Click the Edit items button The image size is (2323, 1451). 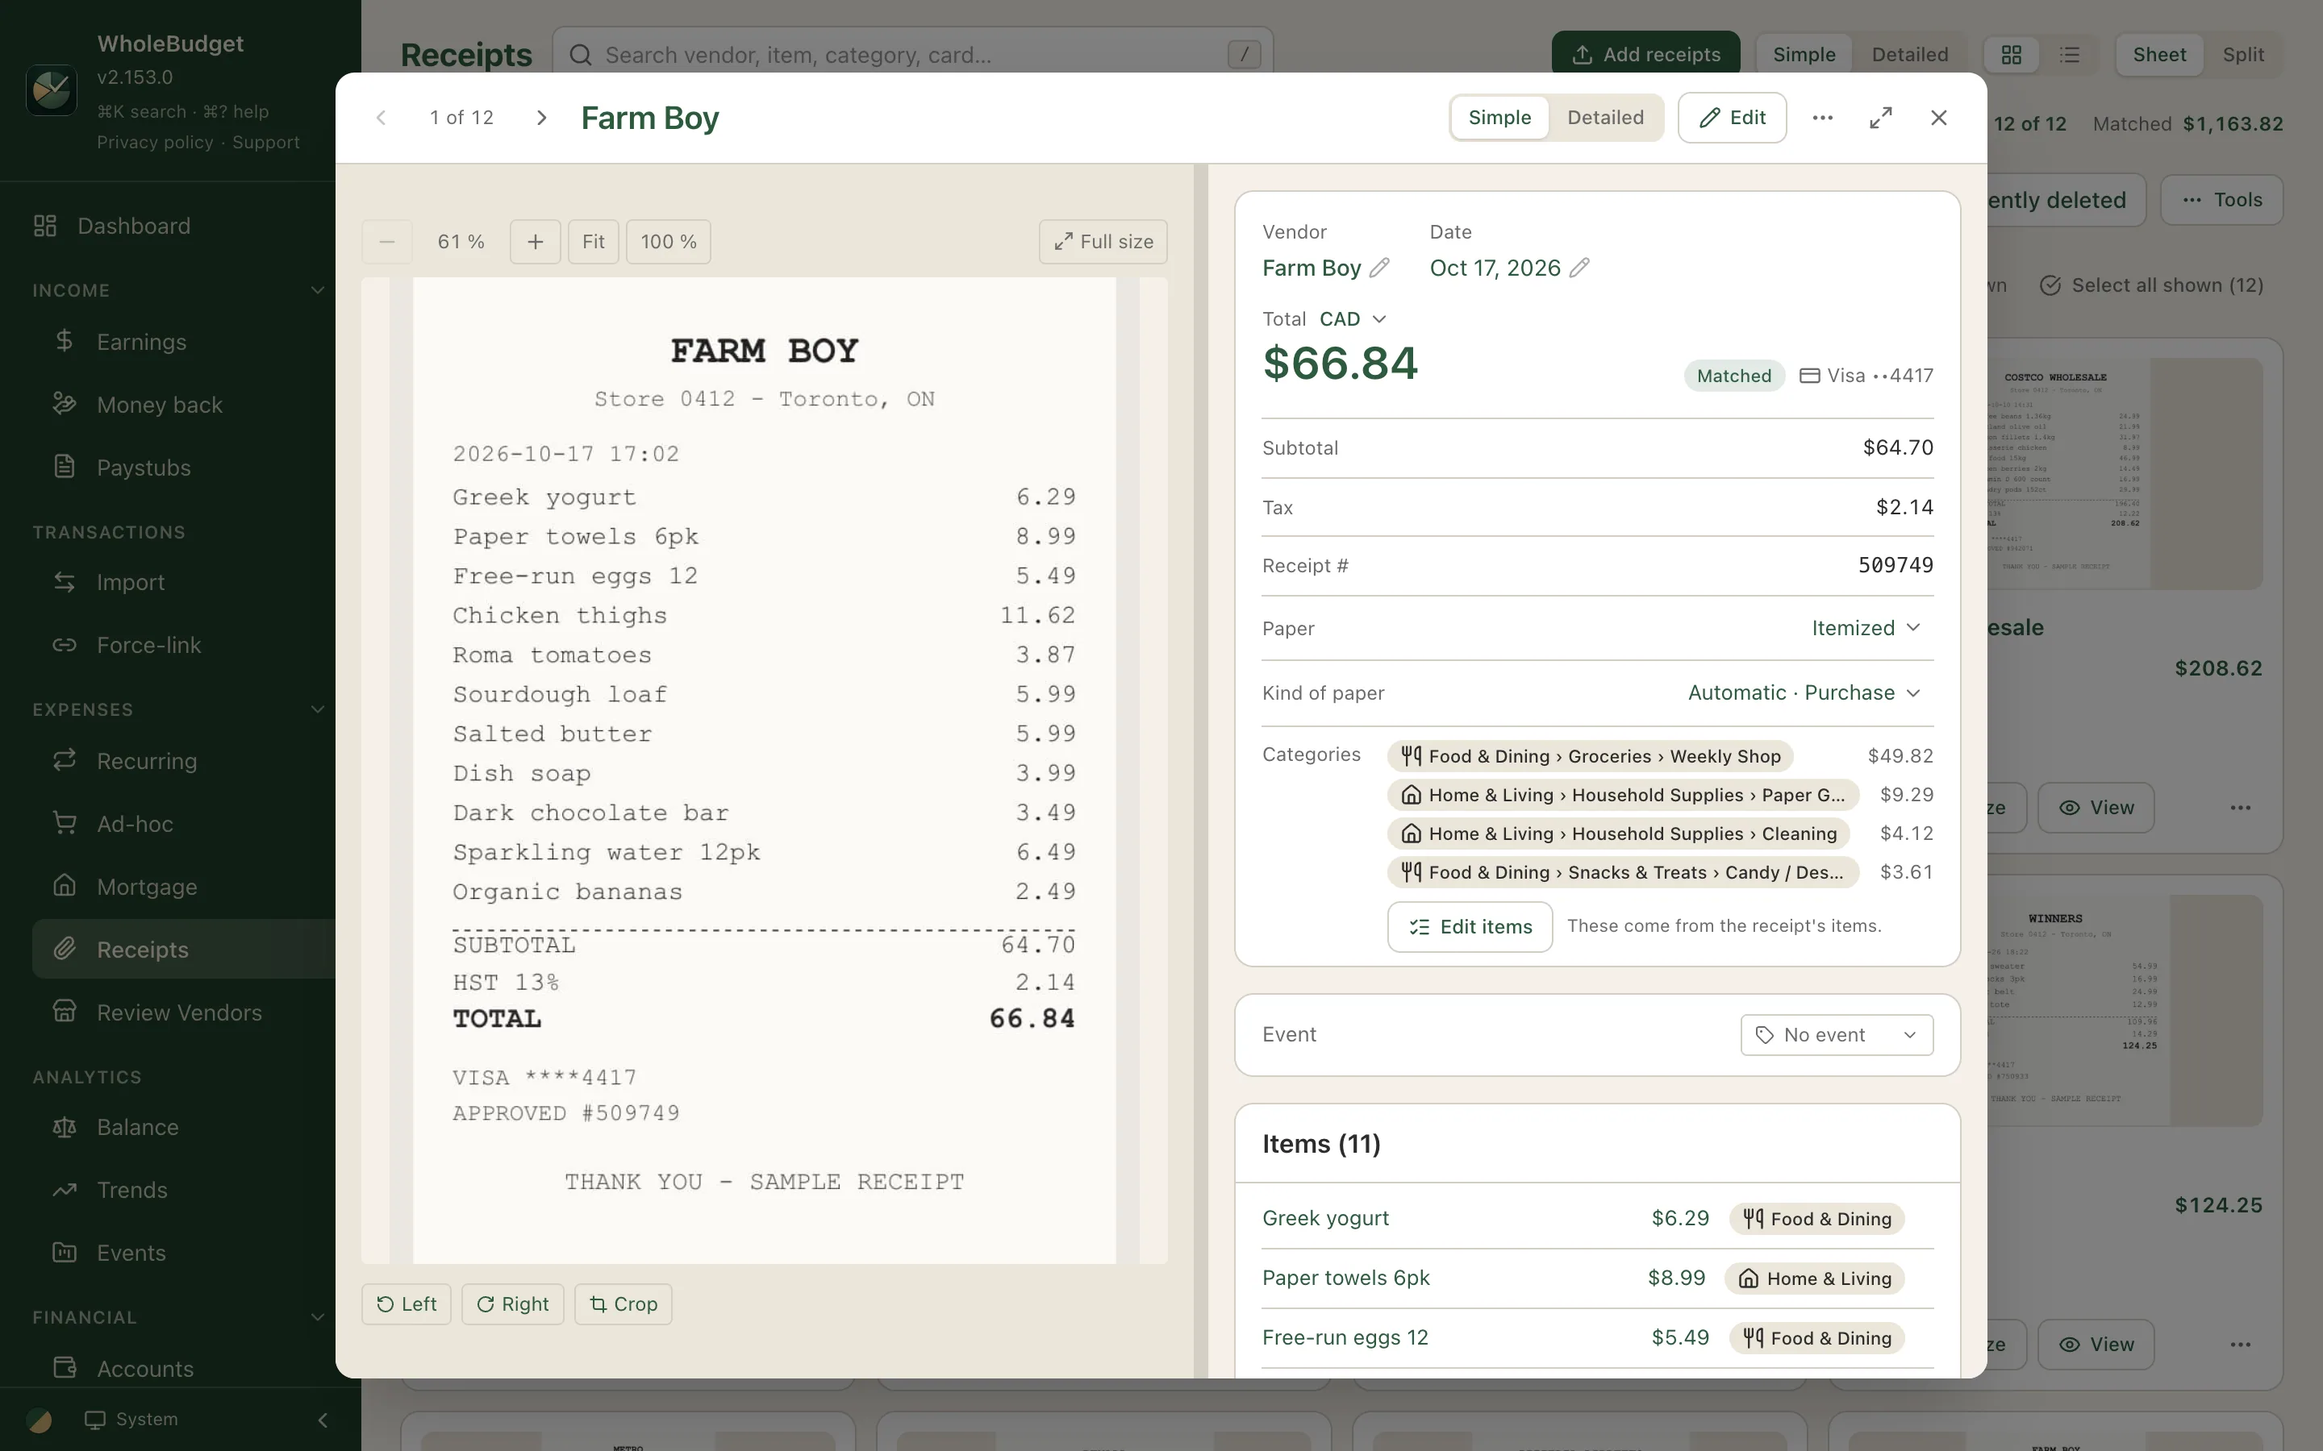click(x=1470, y=926)
